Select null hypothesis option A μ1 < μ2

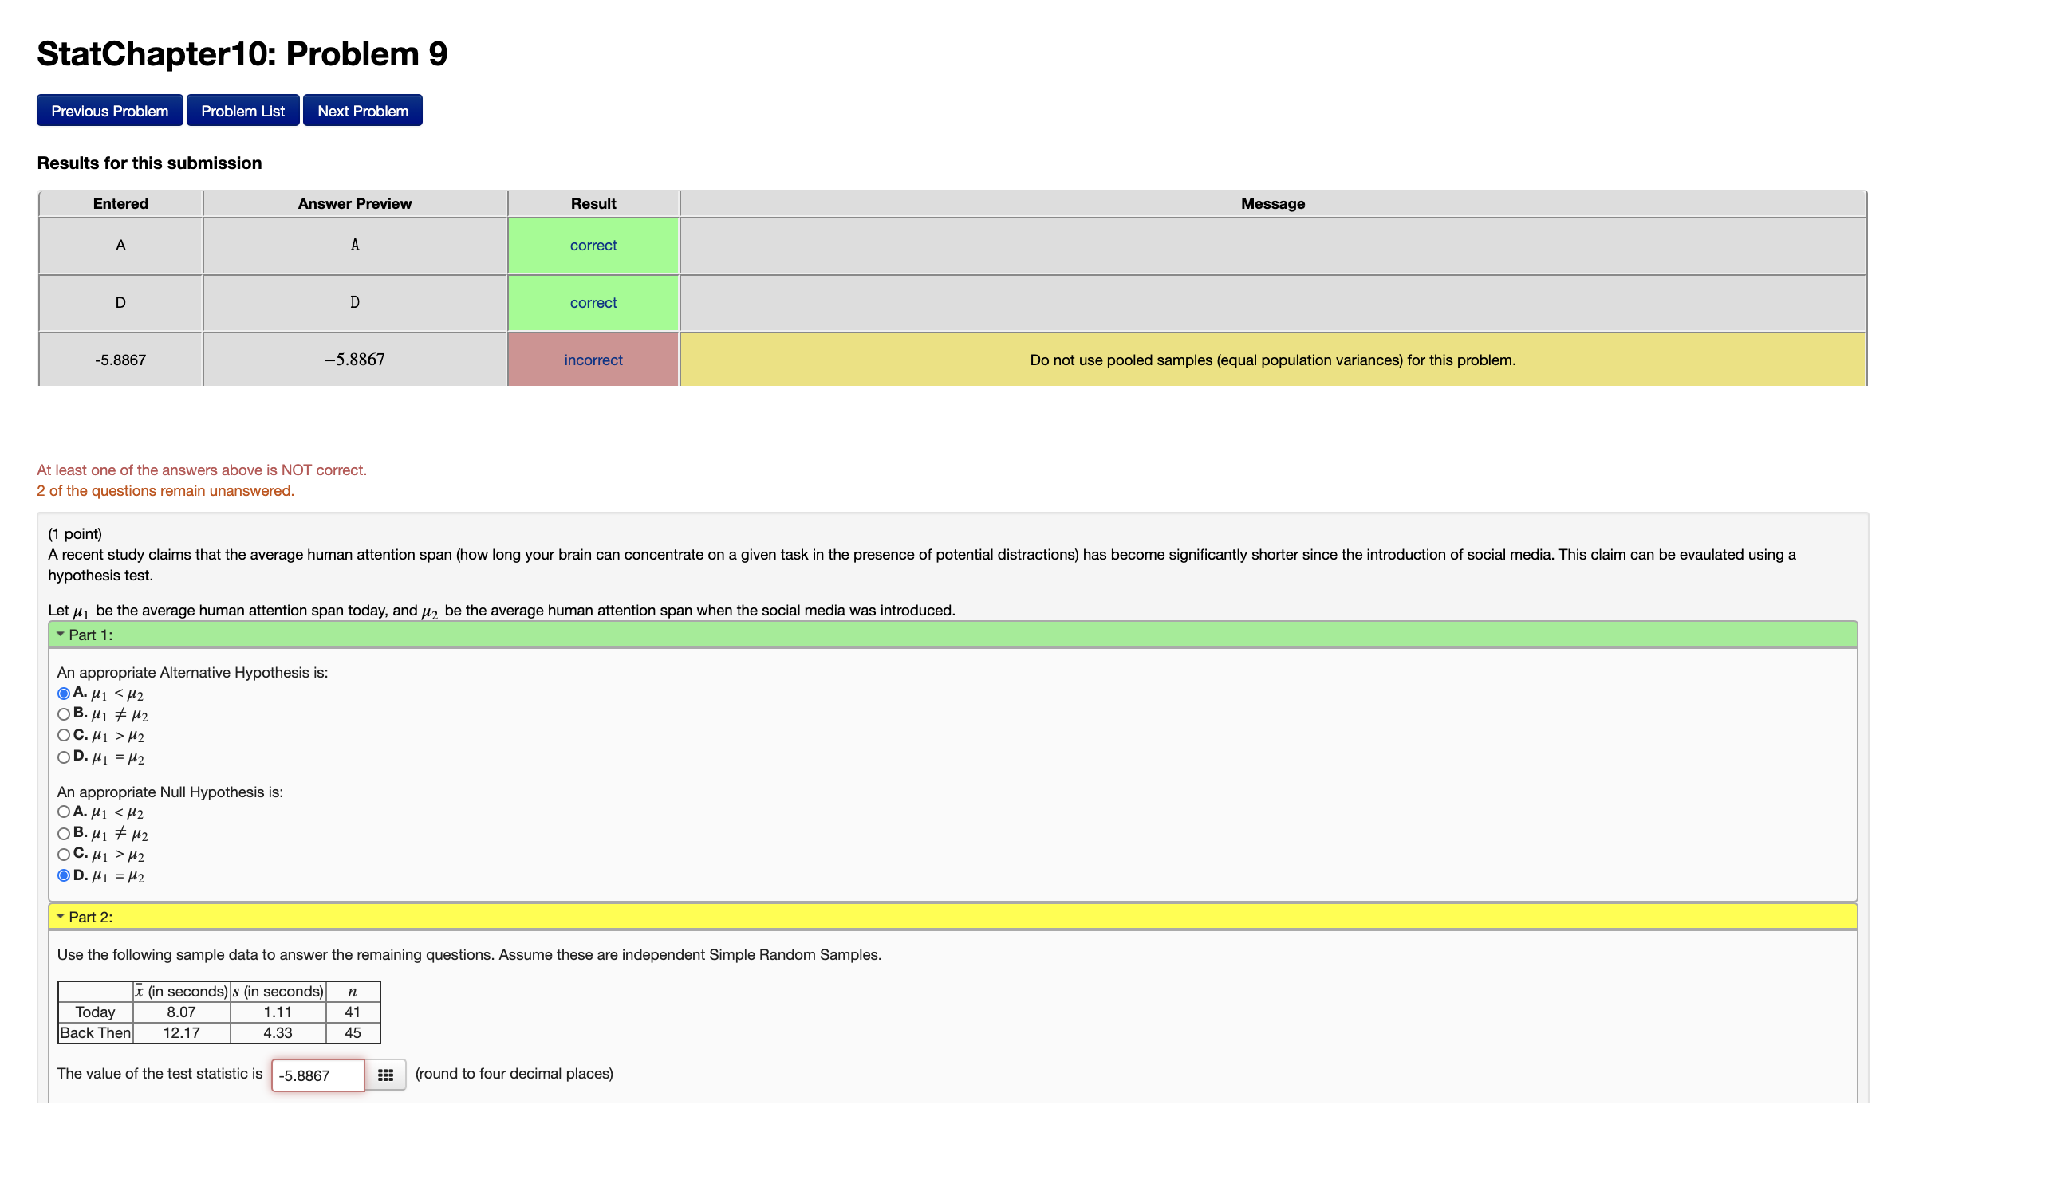click(x=64, y=812)
